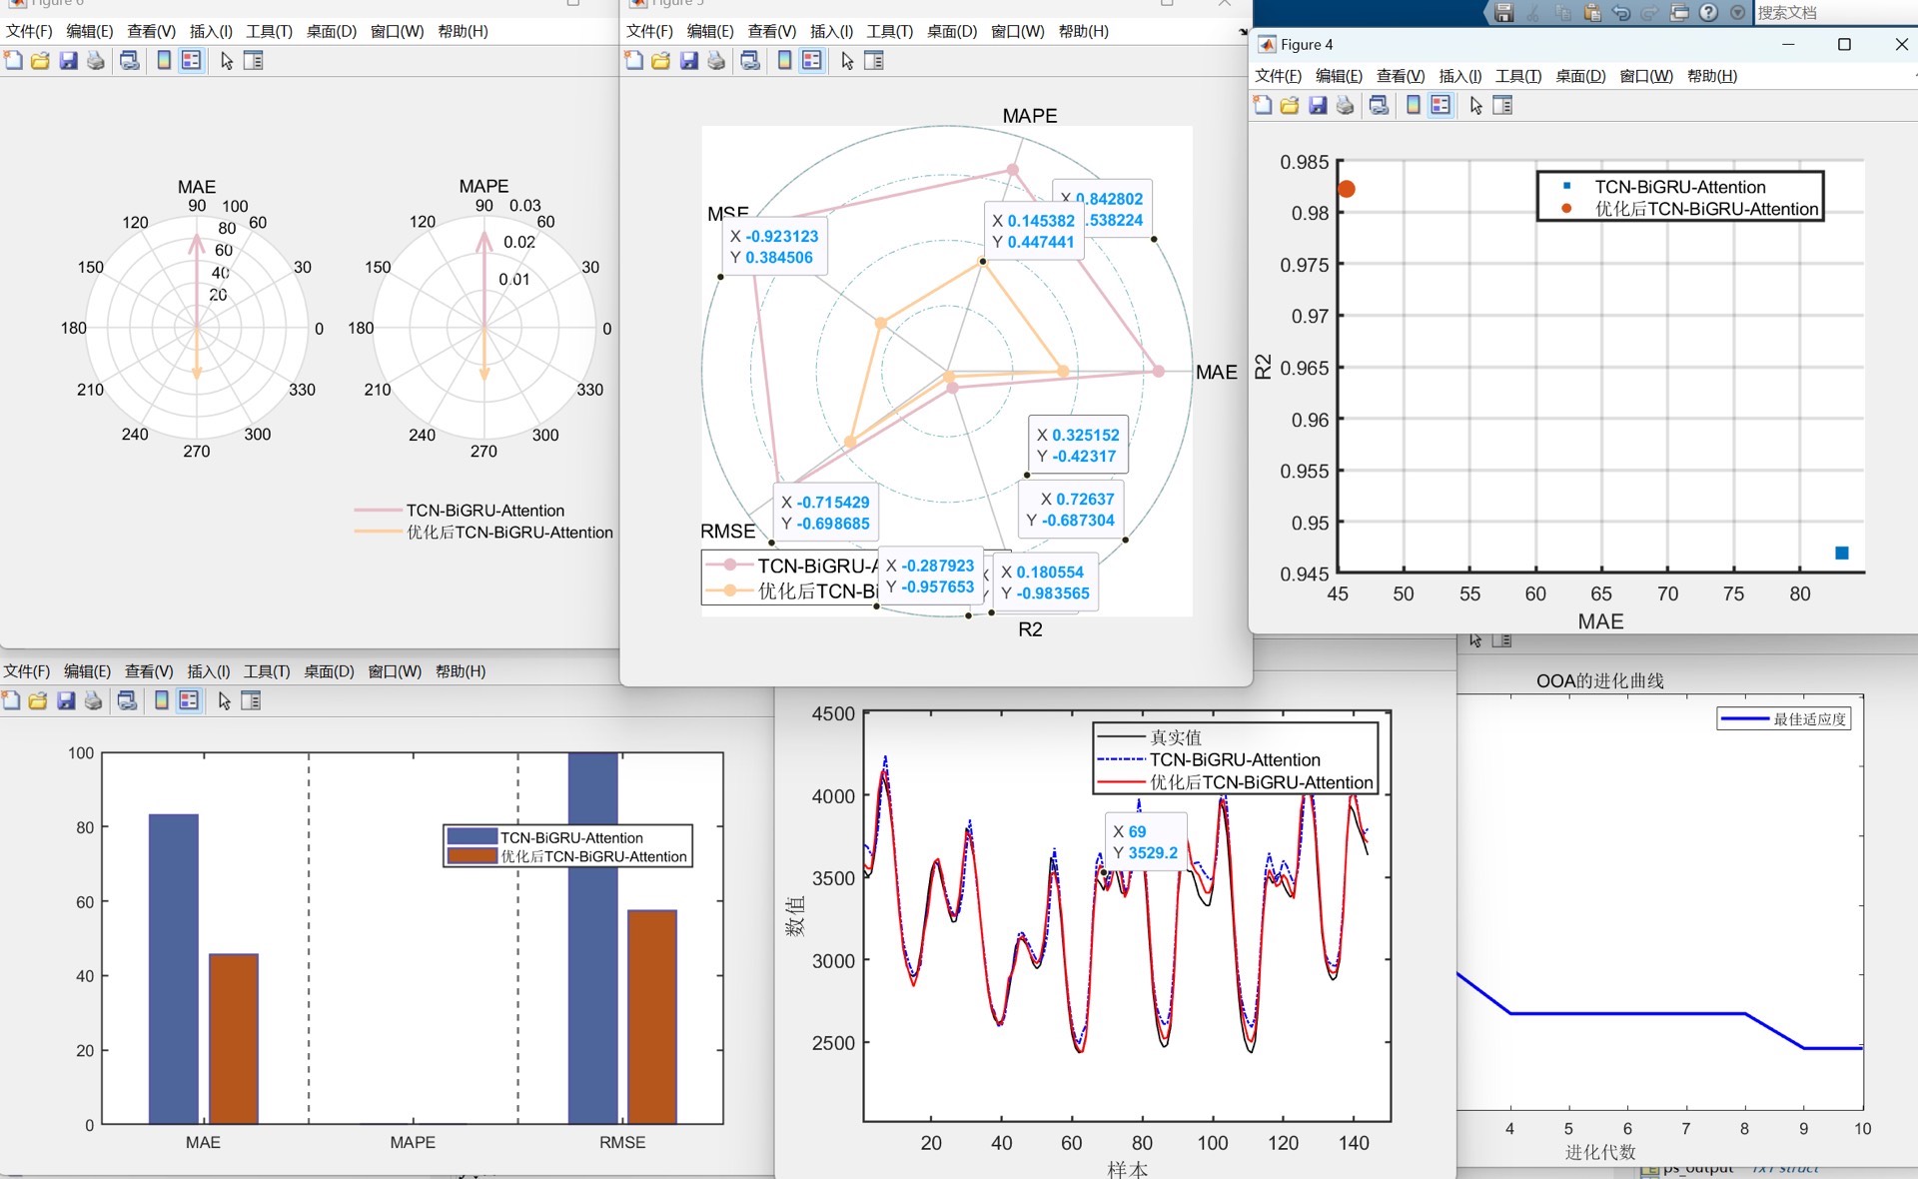
Task: Click legend entry 优化后TCN-BiGRU-Attention in Figure 4
Action: pyautogui.click(x=1705, y=209)
